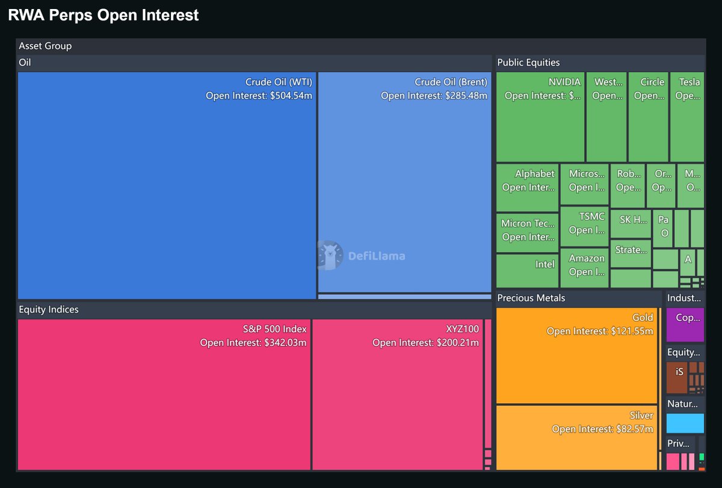Click the 'Rob...' equity cell
Image resolution: width=722 pixels, height=488 pixels.
(627, 186)
